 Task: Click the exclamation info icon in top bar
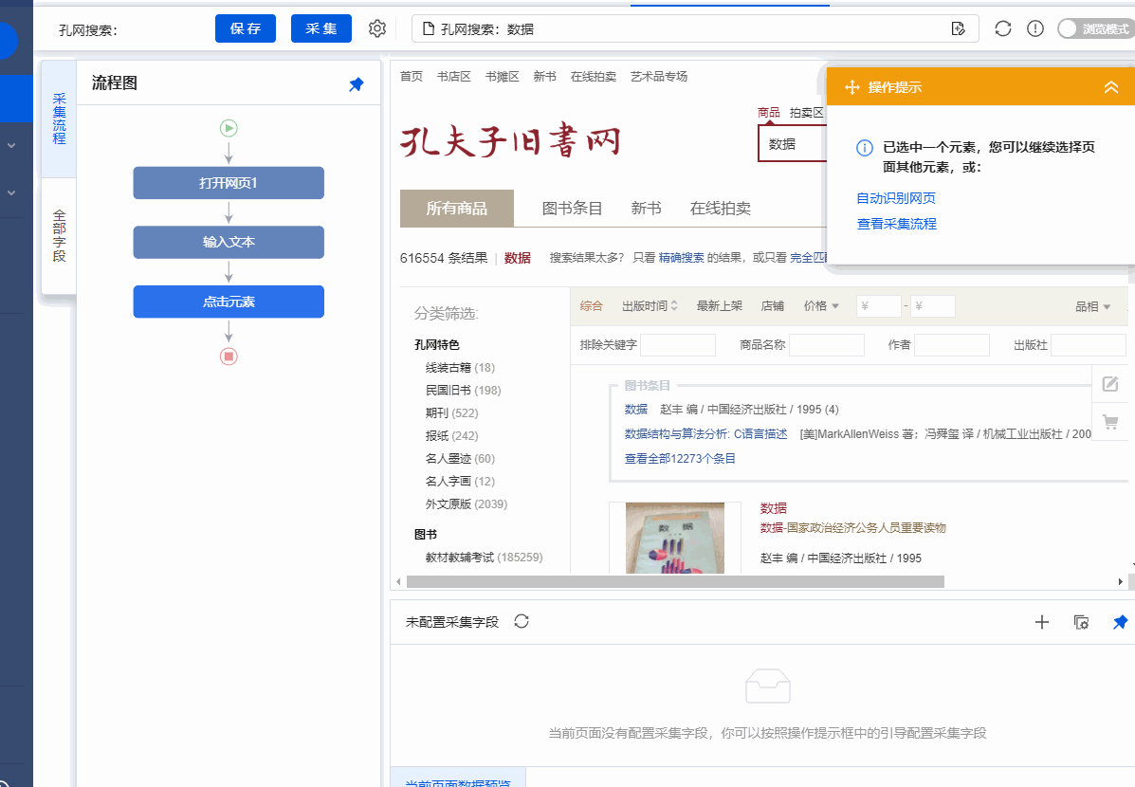pos(1035,29)
